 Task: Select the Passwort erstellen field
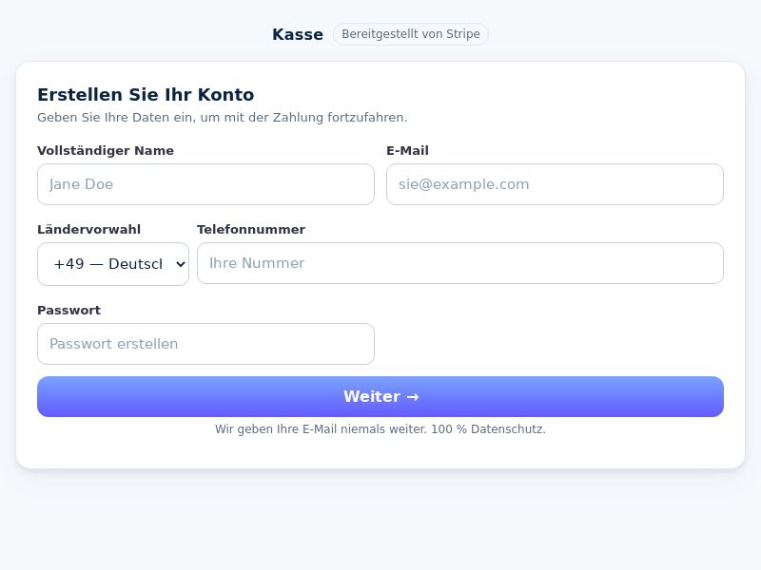205,344
